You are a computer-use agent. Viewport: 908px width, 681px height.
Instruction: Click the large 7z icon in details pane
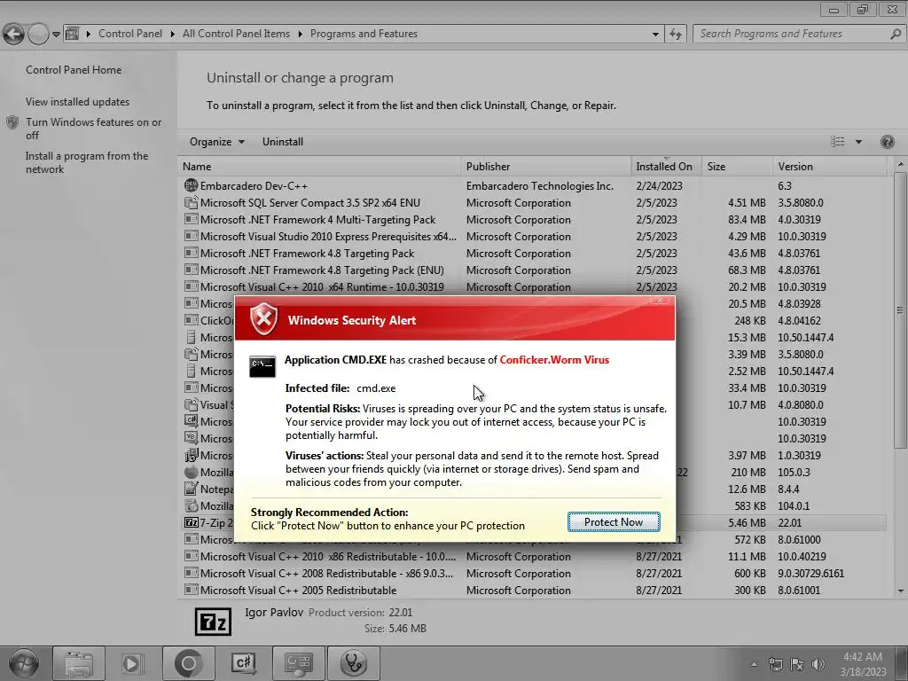click(x=213, y=622)
